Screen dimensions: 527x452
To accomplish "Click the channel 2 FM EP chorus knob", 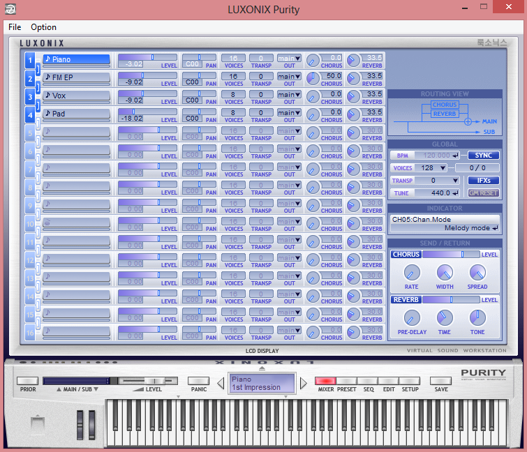I will point(313,79).
